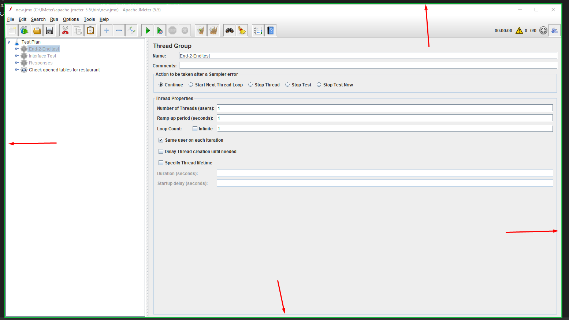Open Help using the question mark icon
The image size is (569, 320).
(270, 30)
